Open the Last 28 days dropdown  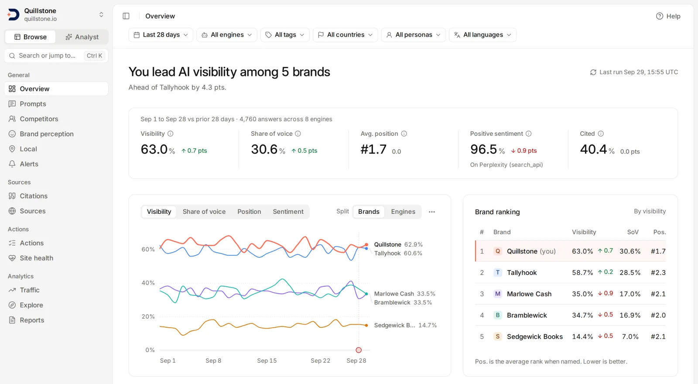tap(161, 35)
